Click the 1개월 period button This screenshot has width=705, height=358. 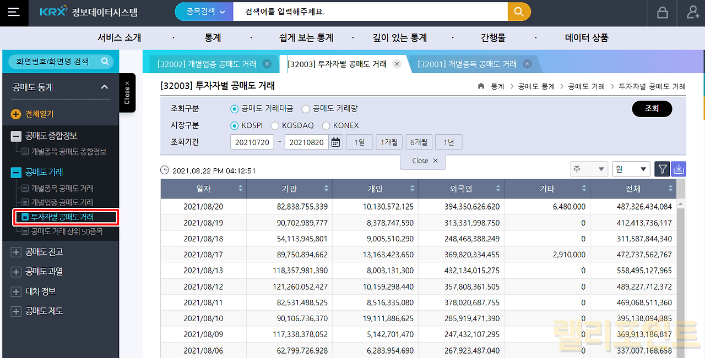pyautogui.click(x=388, y=142)
